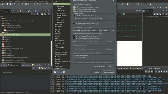Expand the Docker preferences node
The width and height of the screenshot is (168, 94).
[x=54, y=29]
